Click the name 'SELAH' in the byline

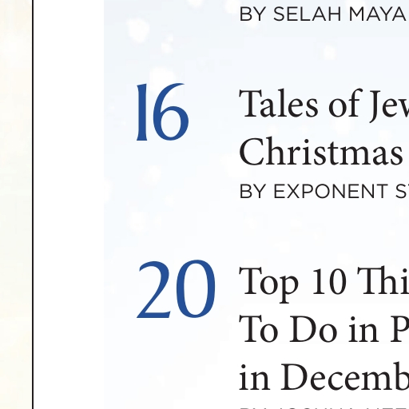tap(307, 14)
